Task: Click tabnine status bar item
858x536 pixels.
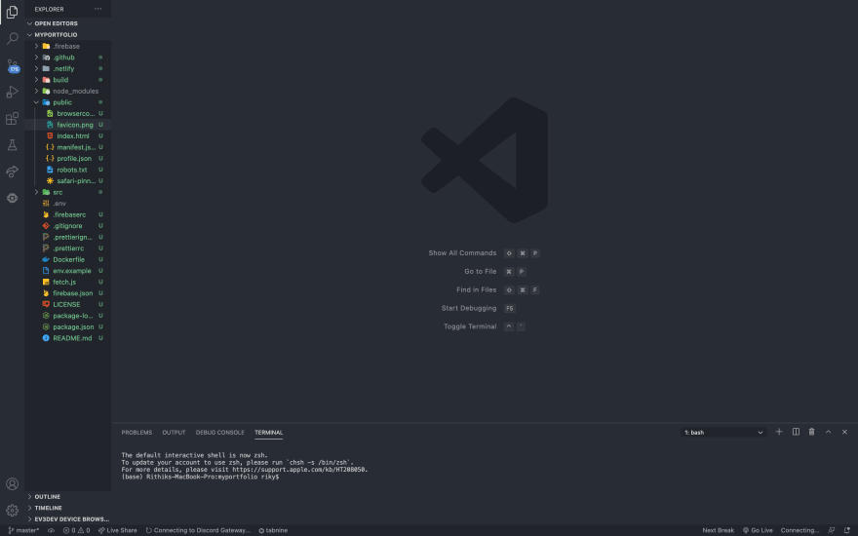Action: click(273, 530)
